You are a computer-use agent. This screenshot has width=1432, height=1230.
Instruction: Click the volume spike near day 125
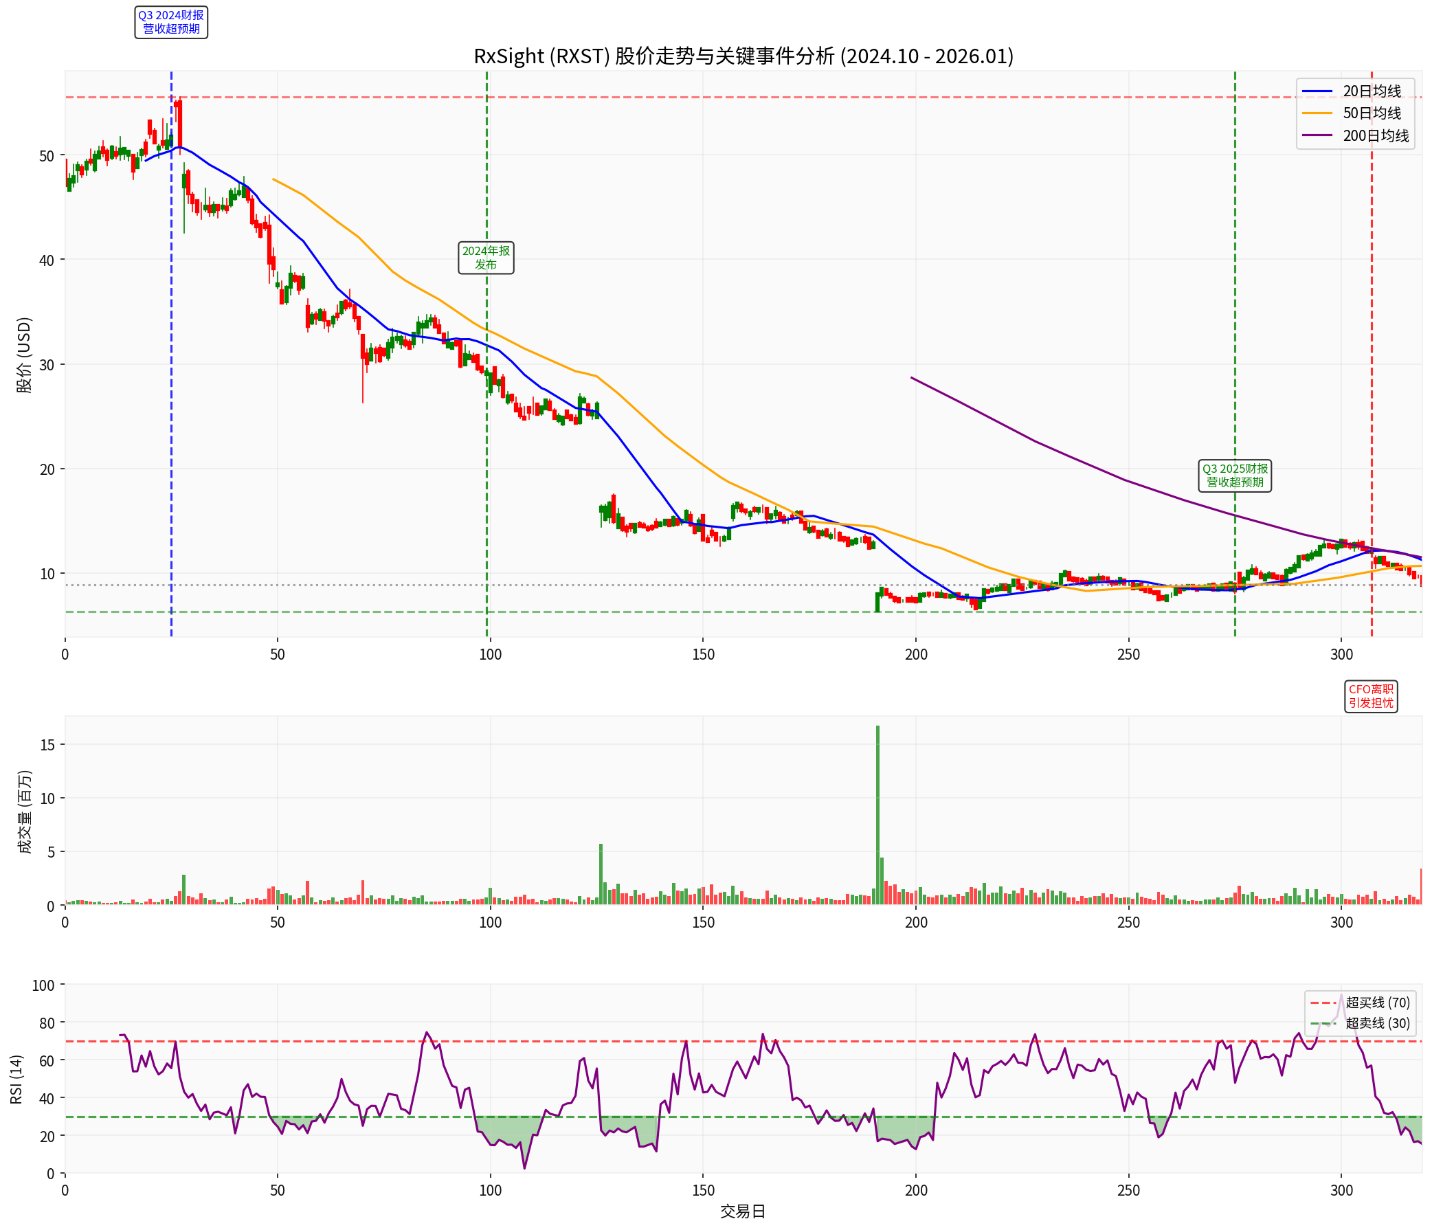click(601, 874)
